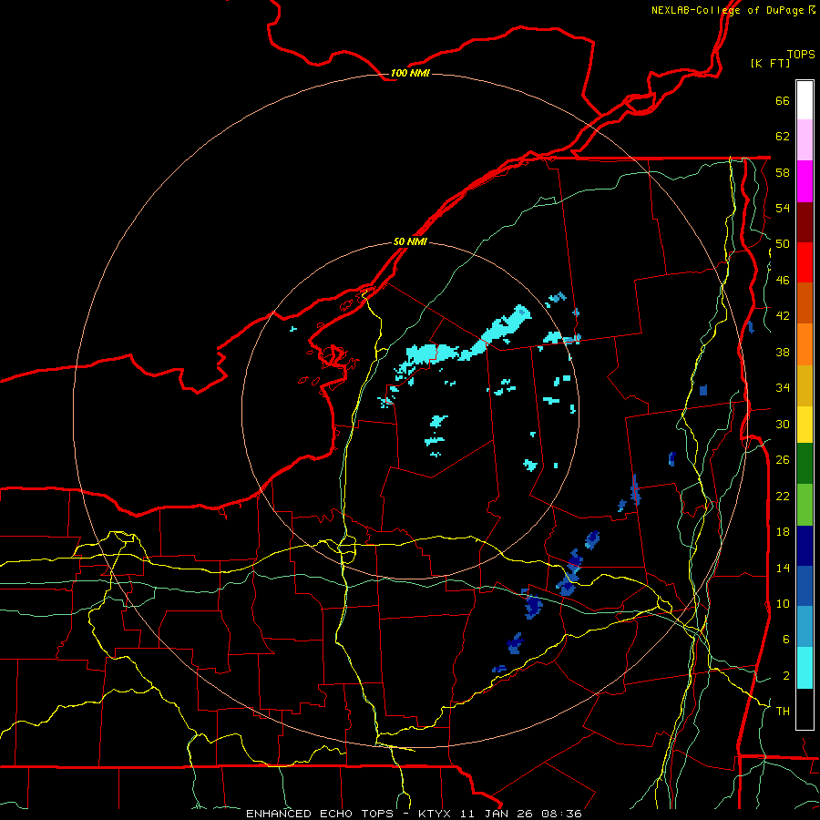Select the medium blue legend swatch

click(x=805, y=586)
